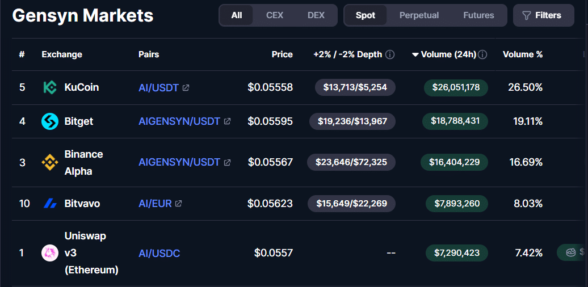Open the Bitvavo AI/EUR pair link

[156, 204]
